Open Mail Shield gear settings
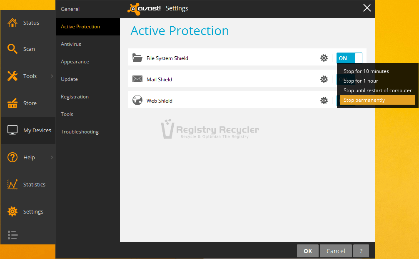This screenshot has width=419, height=259. point(324,79)
